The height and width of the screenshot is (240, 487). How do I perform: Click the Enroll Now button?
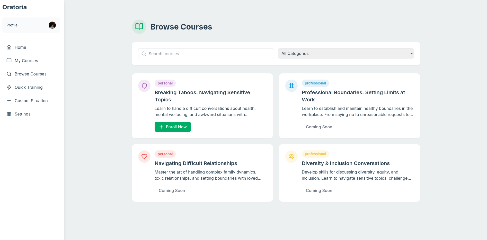tap(173, 127)
